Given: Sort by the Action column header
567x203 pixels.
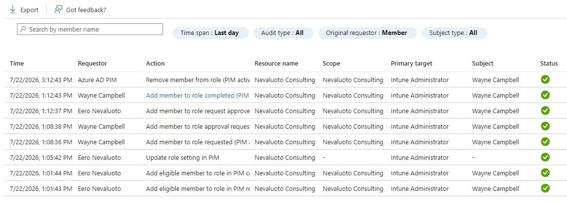Looking at the screenshot, I should 155,64.
